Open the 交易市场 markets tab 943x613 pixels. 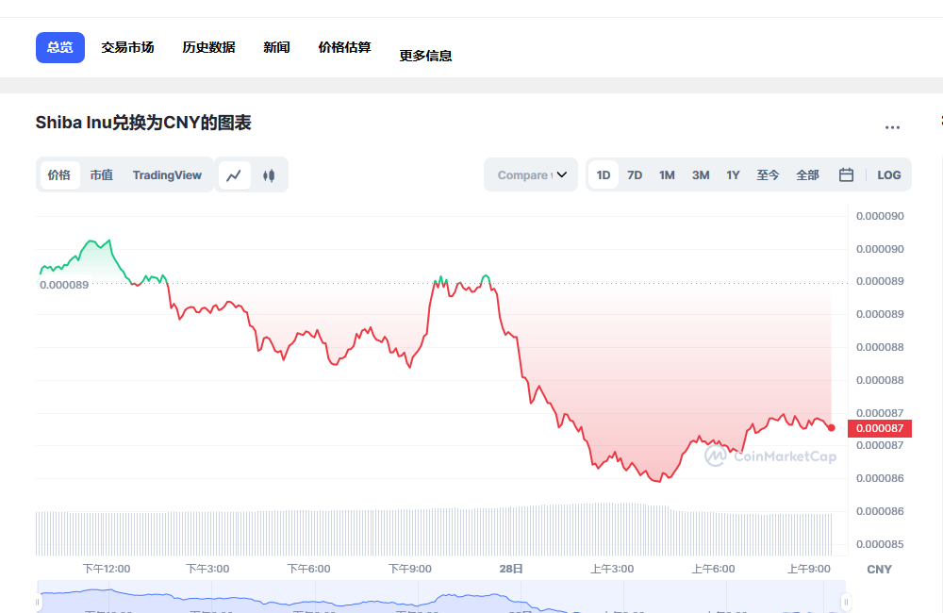pyautogui.click(x=127, y=47)
